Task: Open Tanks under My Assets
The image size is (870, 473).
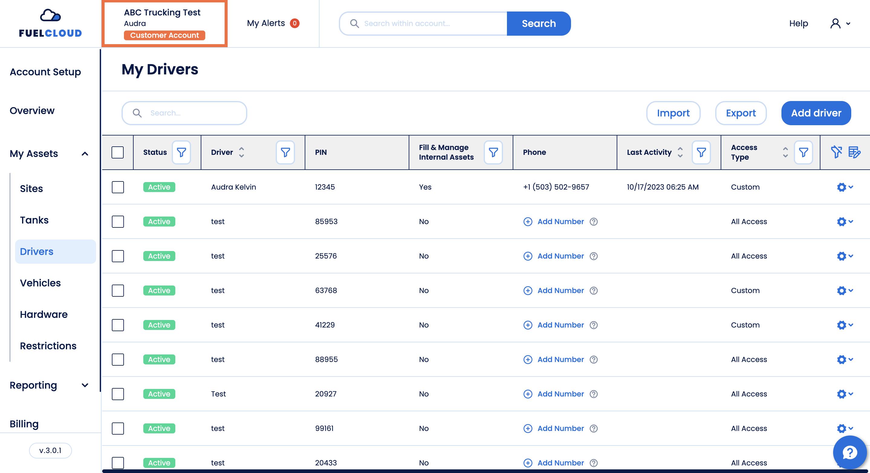Action: [34, 220]
